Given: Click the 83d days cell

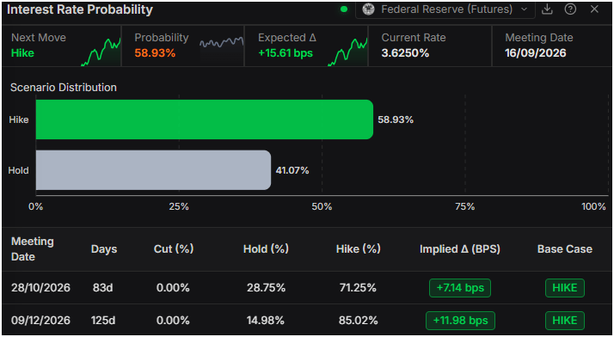Looking at the screenshot, I should pos(103,288).
